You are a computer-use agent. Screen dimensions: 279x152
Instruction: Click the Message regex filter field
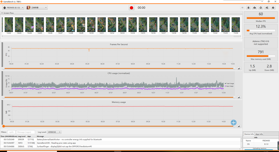point(25,132)
